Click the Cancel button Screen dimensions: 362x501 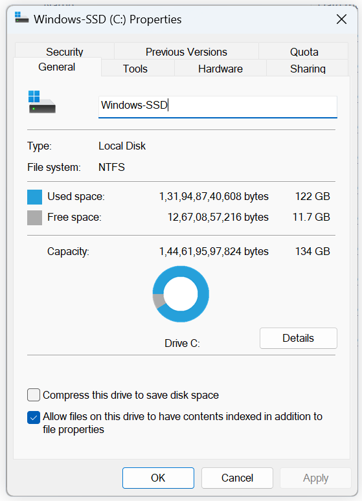click(237, 478)
